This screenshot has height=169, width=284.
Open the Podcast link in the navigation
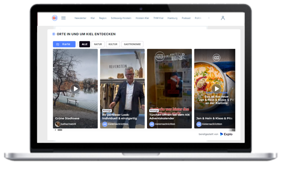coord(186,18)
